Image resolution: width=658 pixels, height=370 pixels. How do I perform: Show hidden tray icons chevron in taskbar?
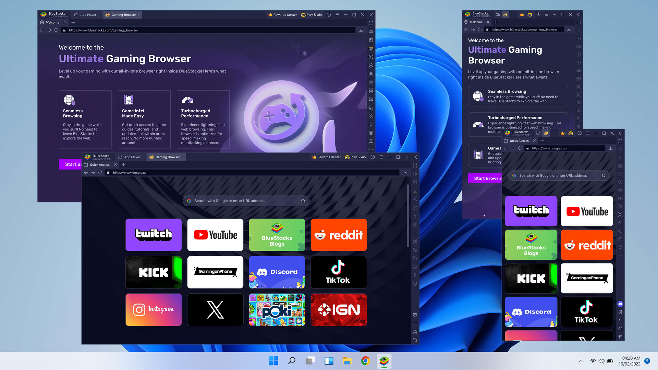coord(581,361)
